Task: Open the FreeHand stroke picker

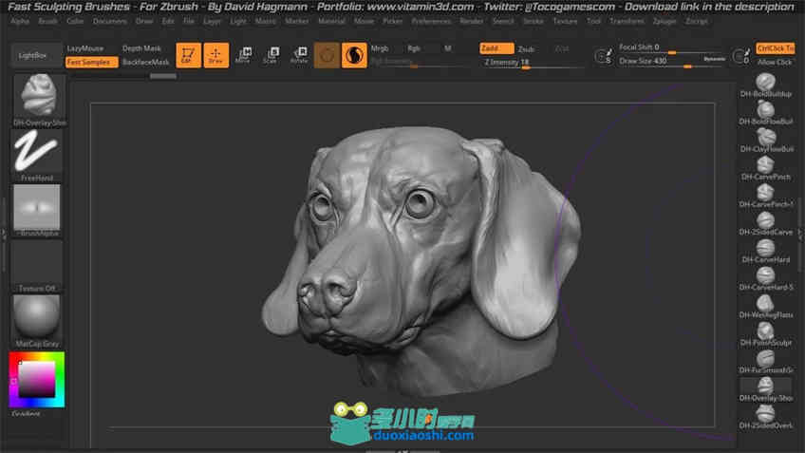Action: coord(37,155)
